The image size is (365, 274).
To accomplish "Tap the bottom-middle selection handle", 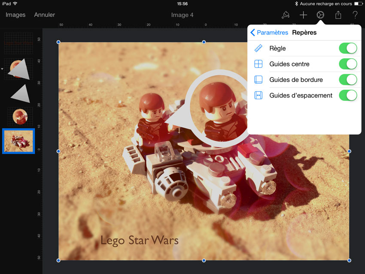I will pyautogui.click(x=204, y=261).
